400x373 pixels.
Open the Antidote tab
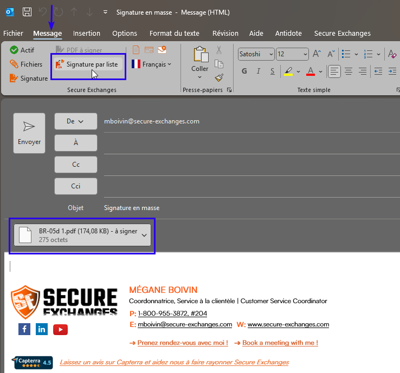288,34
